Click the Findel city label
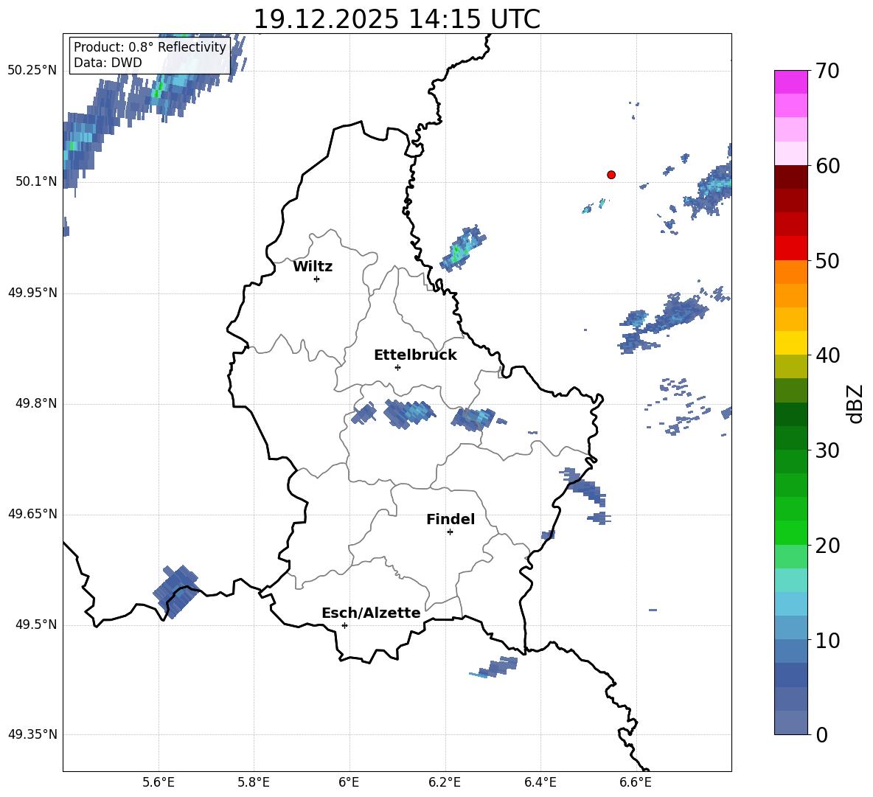 pos(451,519)
